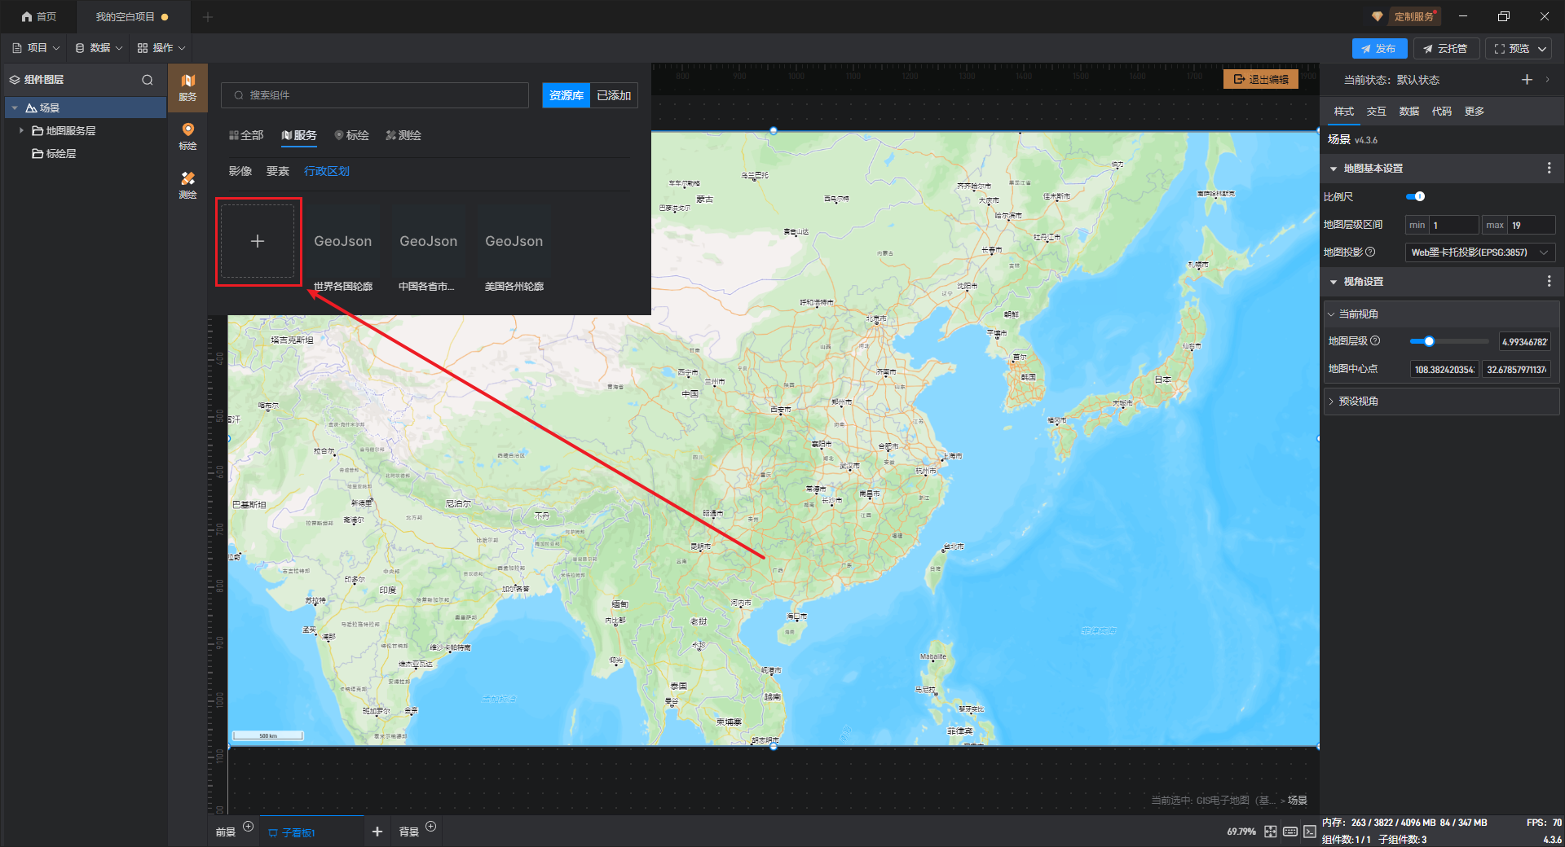Collapse the 场景 tree node
The image size is (1565, 847).
pyautogui.click(x=15, y=108)
